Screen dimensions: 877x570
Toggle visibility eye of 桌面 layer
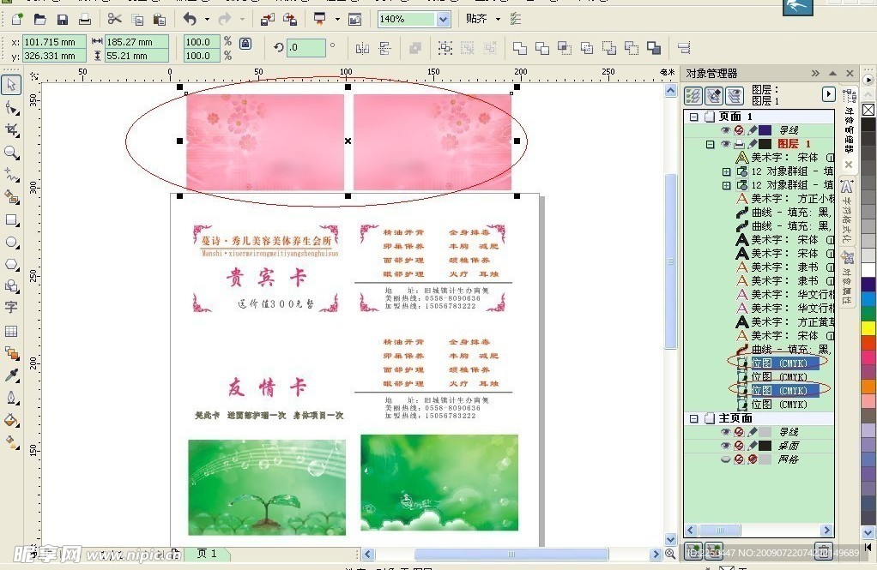725,446
